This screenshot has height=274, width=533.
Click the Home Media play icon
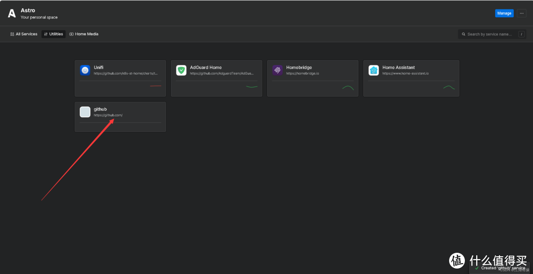pyautogui.click(x=72, y=34)
